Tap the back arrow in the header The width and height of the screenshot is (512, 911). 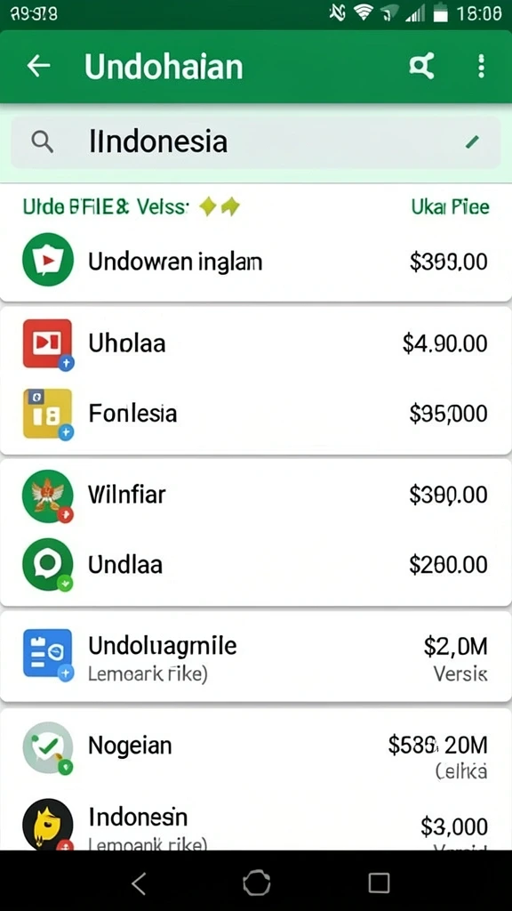(x=39, y=66)
